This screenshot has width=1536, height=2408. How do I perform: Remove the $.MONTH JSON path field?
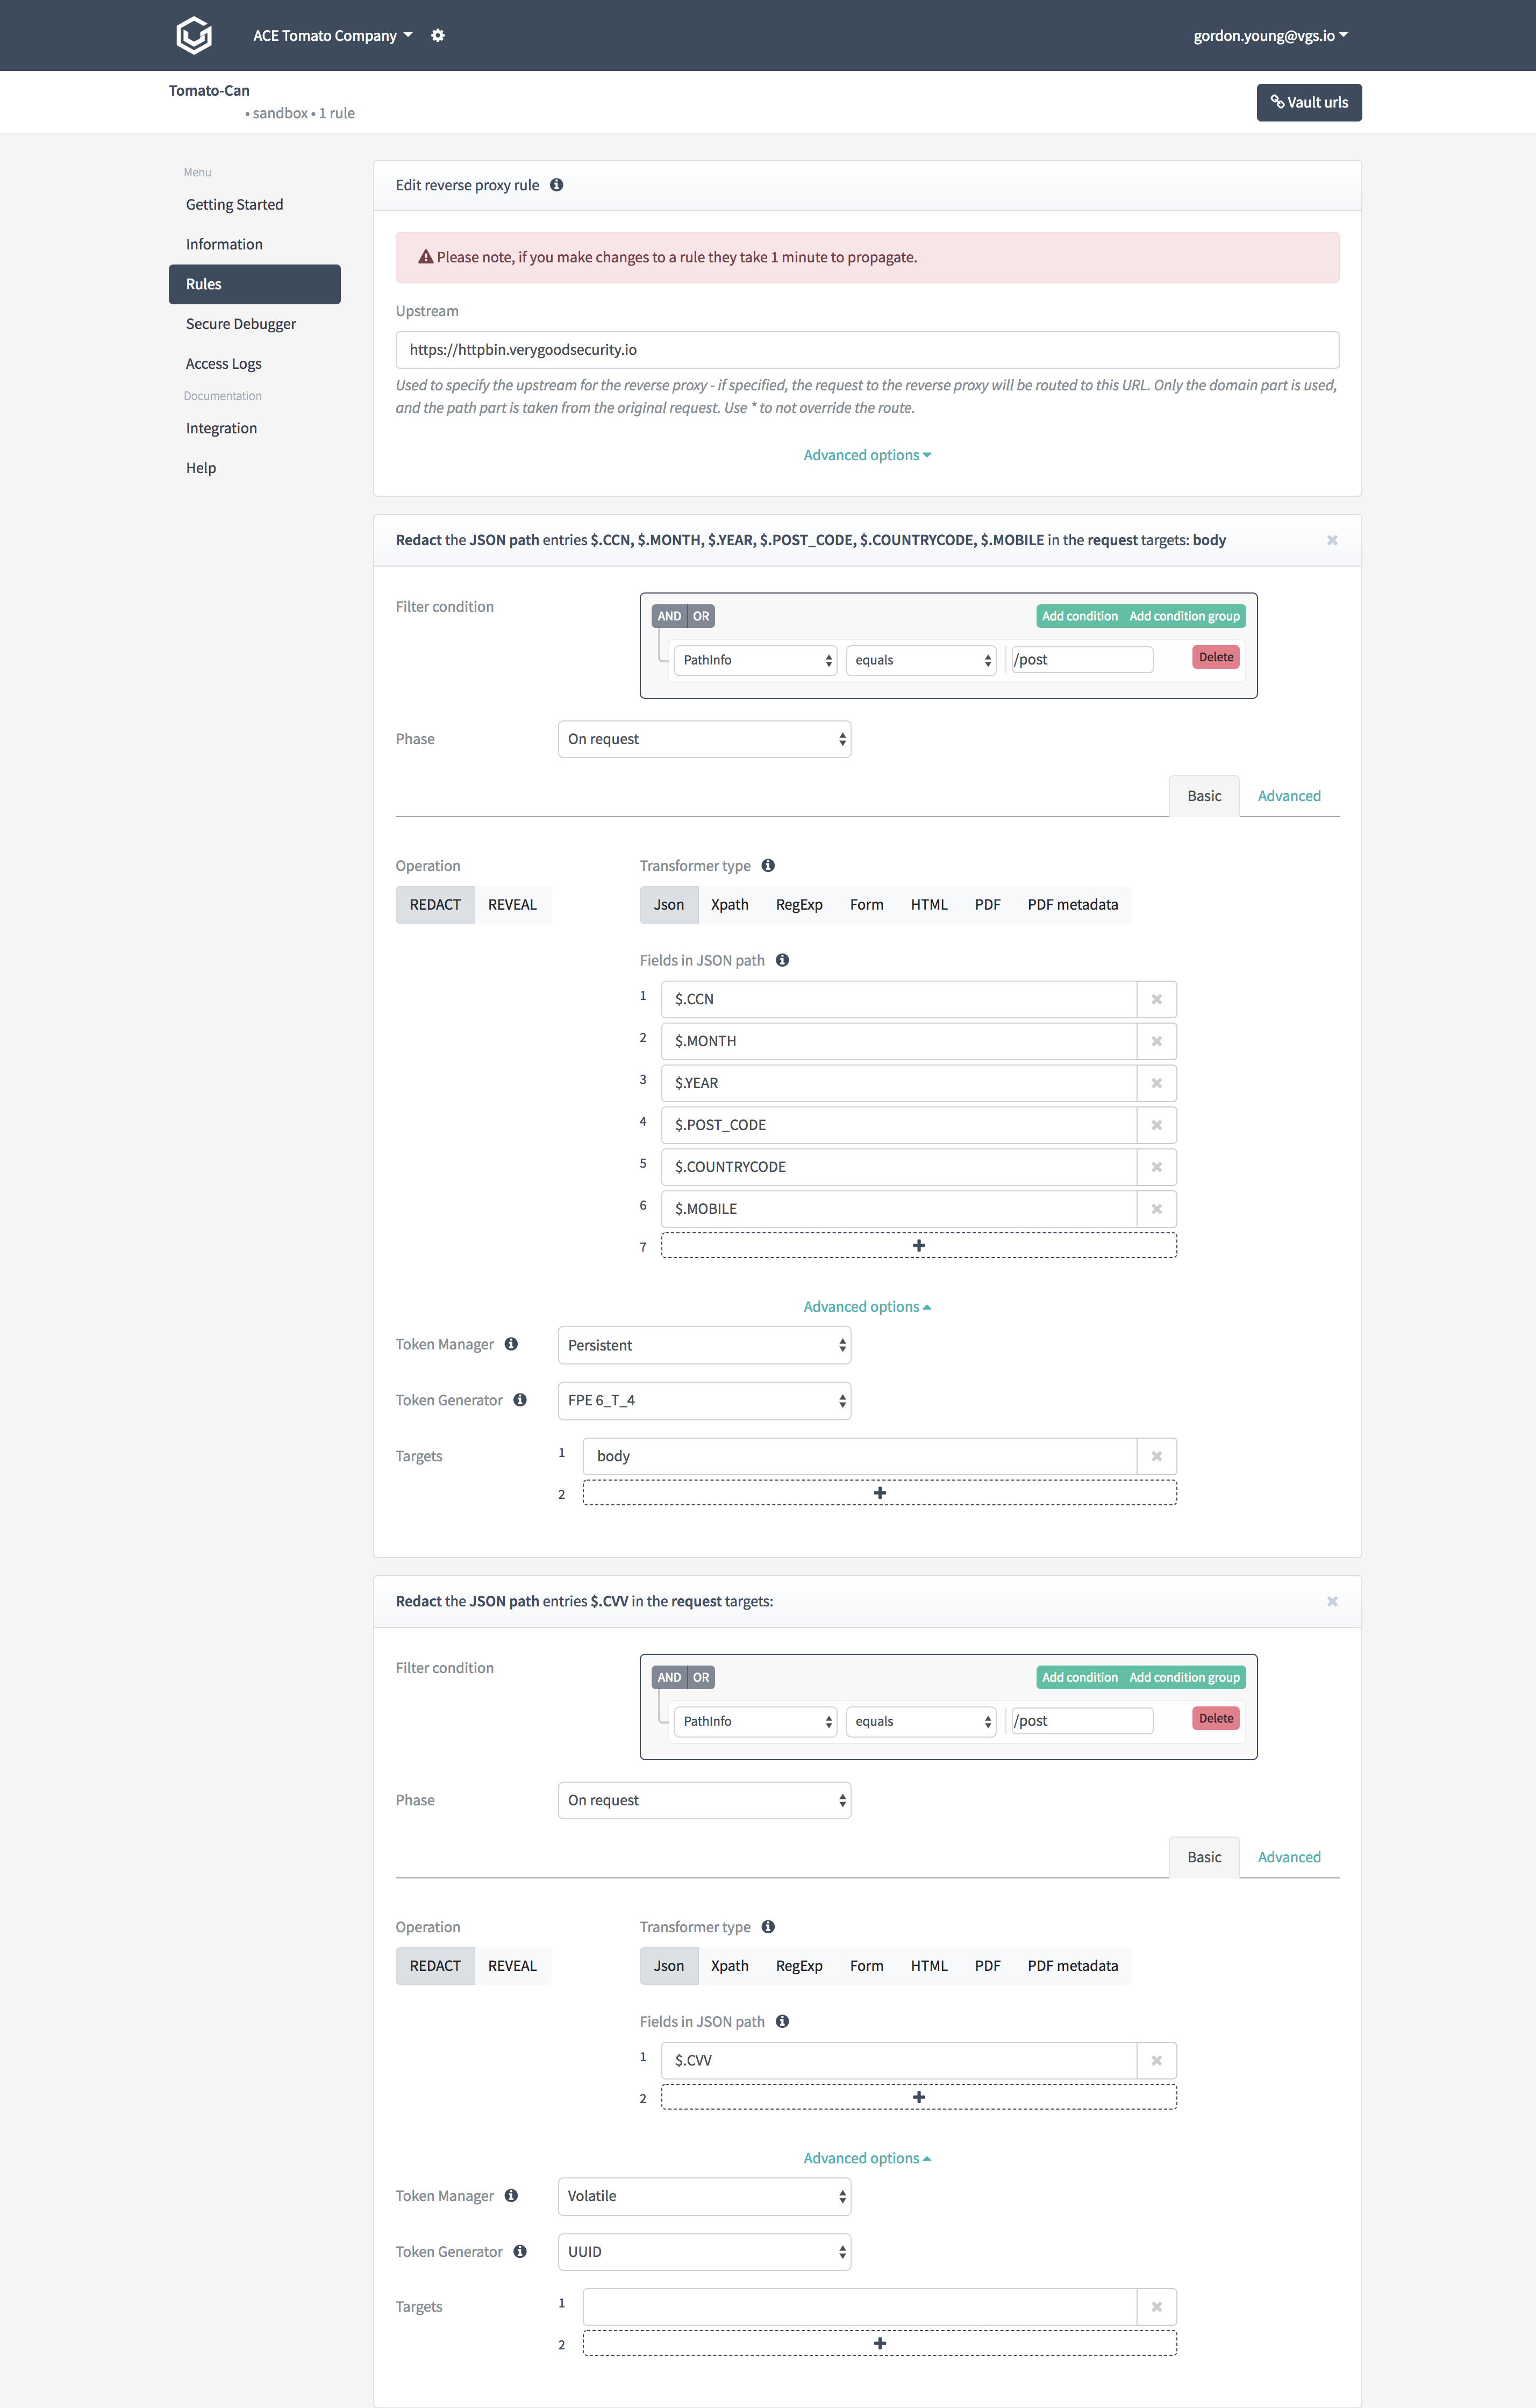pyautogui.click(x=1156, y=1041)
